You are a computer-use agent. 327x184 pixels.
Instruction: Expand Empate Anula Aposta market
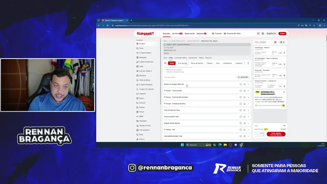coord(248,123)
